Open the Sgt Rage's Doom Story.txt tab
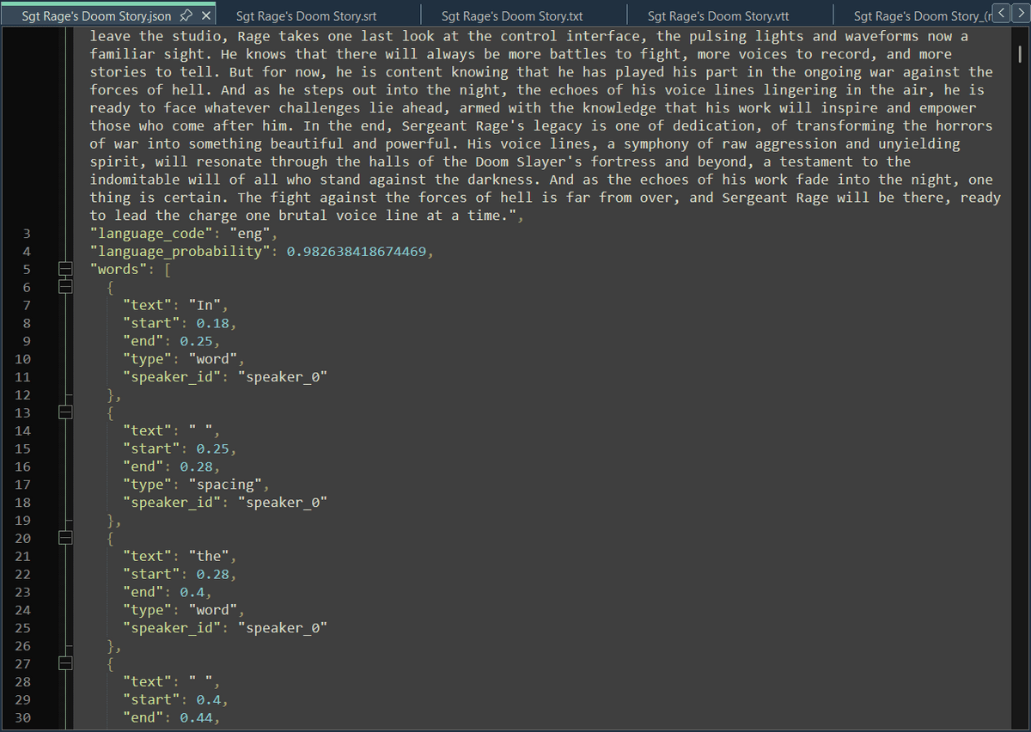 point(524,15)
